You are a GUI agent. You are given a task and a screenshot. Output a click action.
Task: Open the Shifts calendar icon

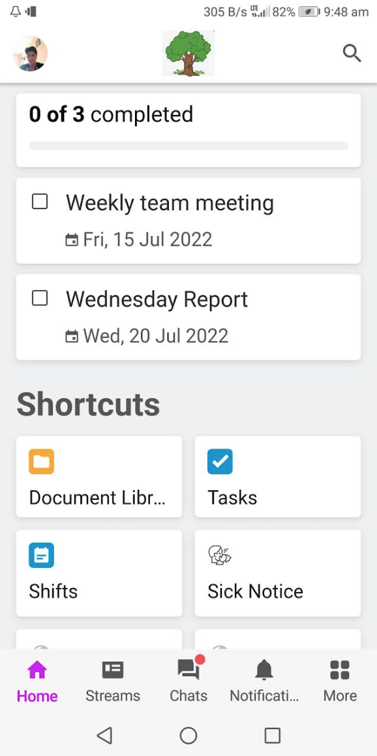(41, 555)
